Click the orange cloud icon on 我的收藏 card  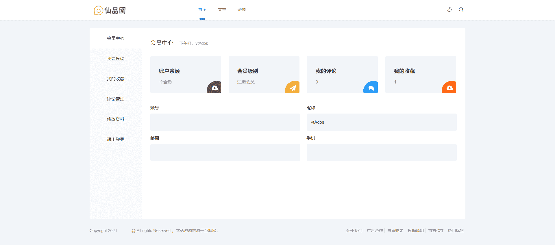[x=449, y=88]
